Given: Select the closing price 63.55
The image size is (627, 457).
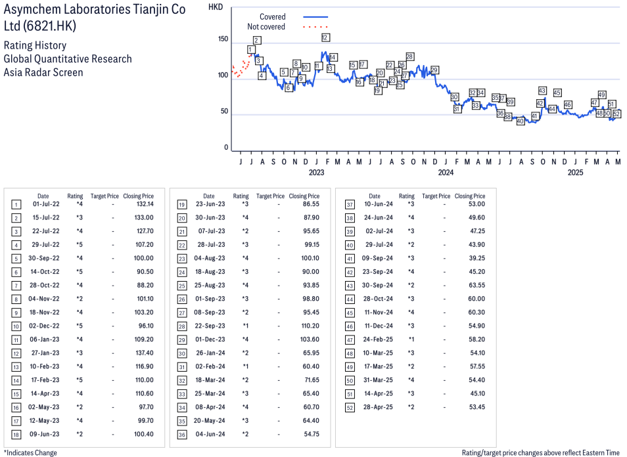Looking at the screenshot, I should (x=477, y=285).
